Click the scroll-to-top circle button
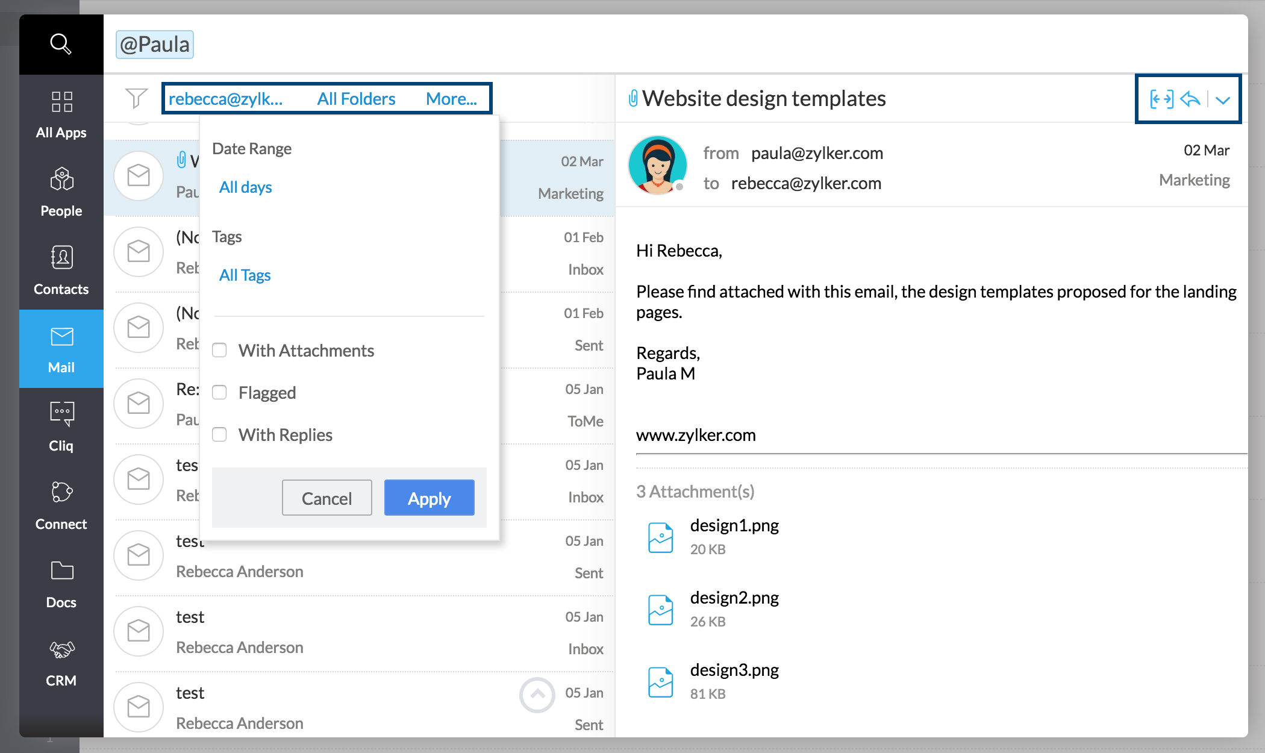1265x753 pixels. pos(537,695)
